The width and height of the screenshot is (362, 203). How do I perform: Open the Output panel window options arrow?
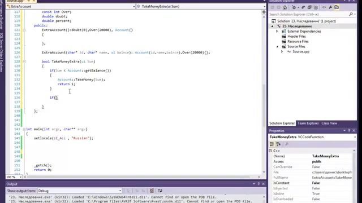pyautogui.click(x=254, y=184)
